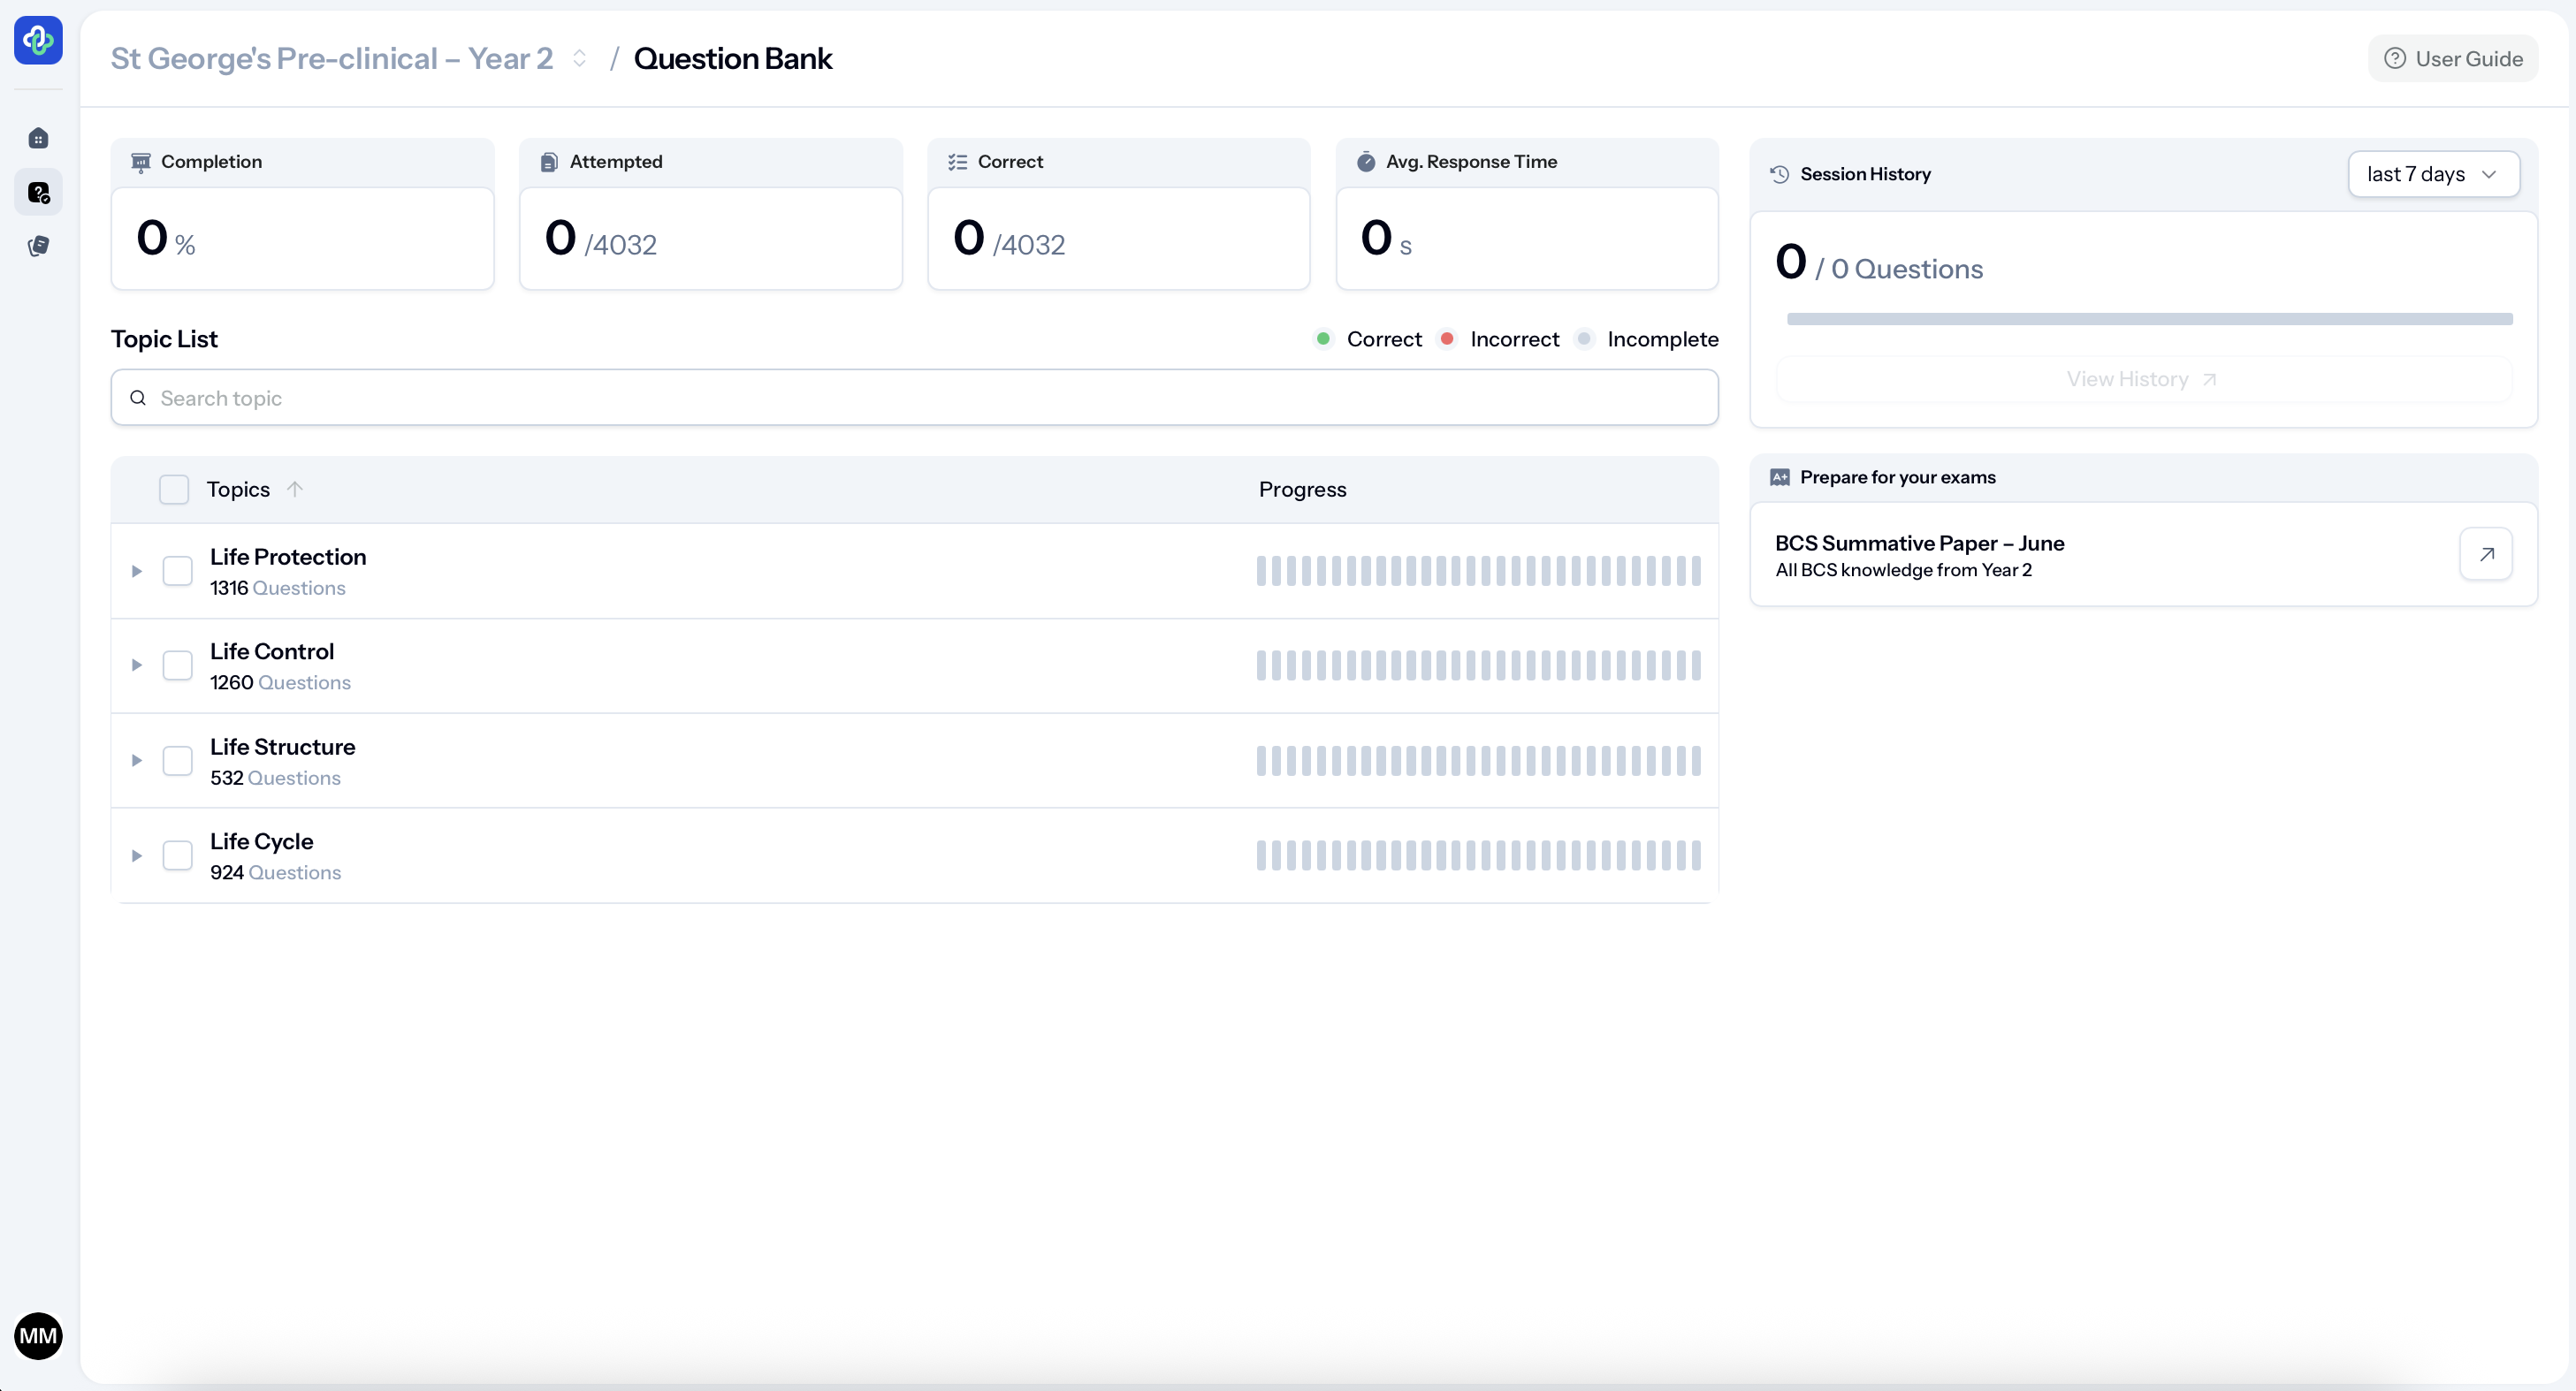This screenshot has width=2576, height=1391.
Task: Click the Question Bank breadcrumb
Action: (732, 59)
